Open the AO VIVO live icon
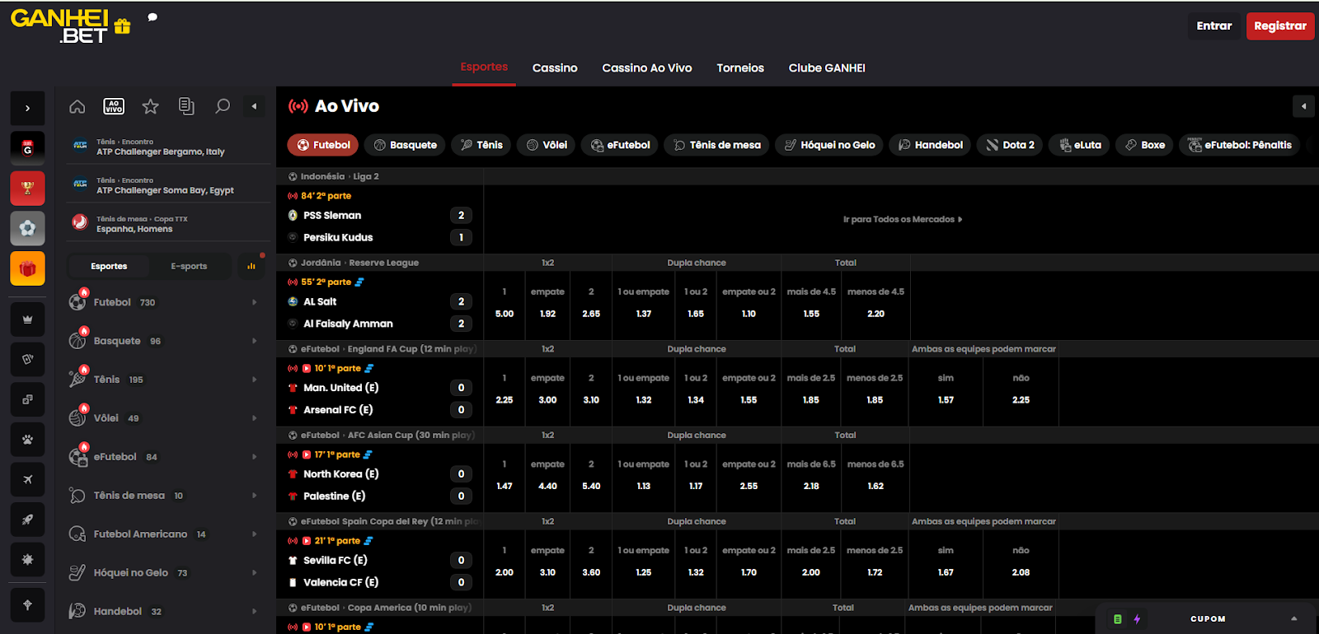 (114, 106)
